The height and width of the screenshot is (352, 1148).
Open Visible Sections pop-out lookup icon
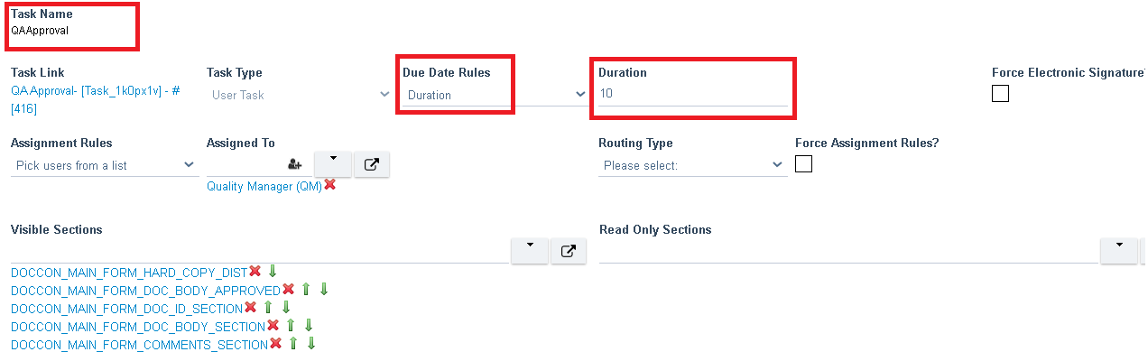coord(568,251)
